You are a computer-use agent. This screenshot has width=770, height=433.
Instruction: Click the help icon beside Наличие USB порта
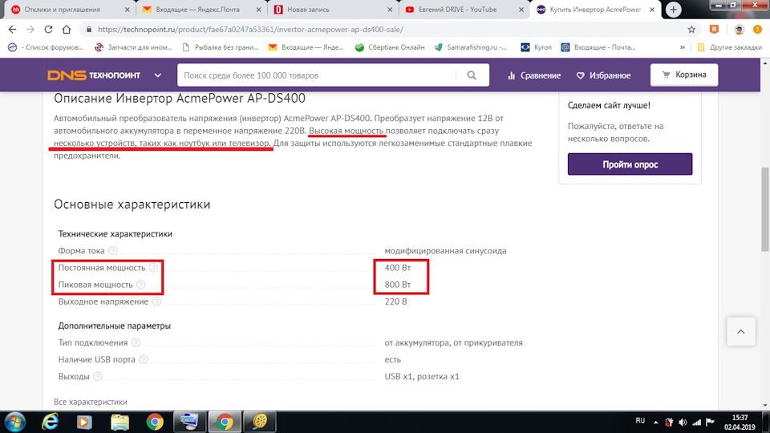[144, 359]
